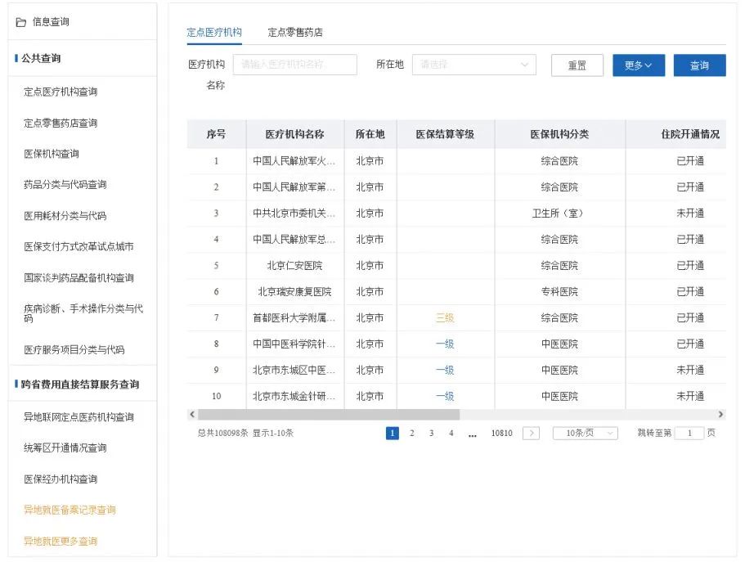745x562 pixels.
Task: Open 医用耗材分类与代码 in sidebar
Action: point(65,216)
